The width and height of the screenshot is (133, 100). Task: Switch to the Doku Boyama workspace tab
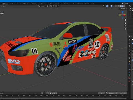click(x=35, y=4)
